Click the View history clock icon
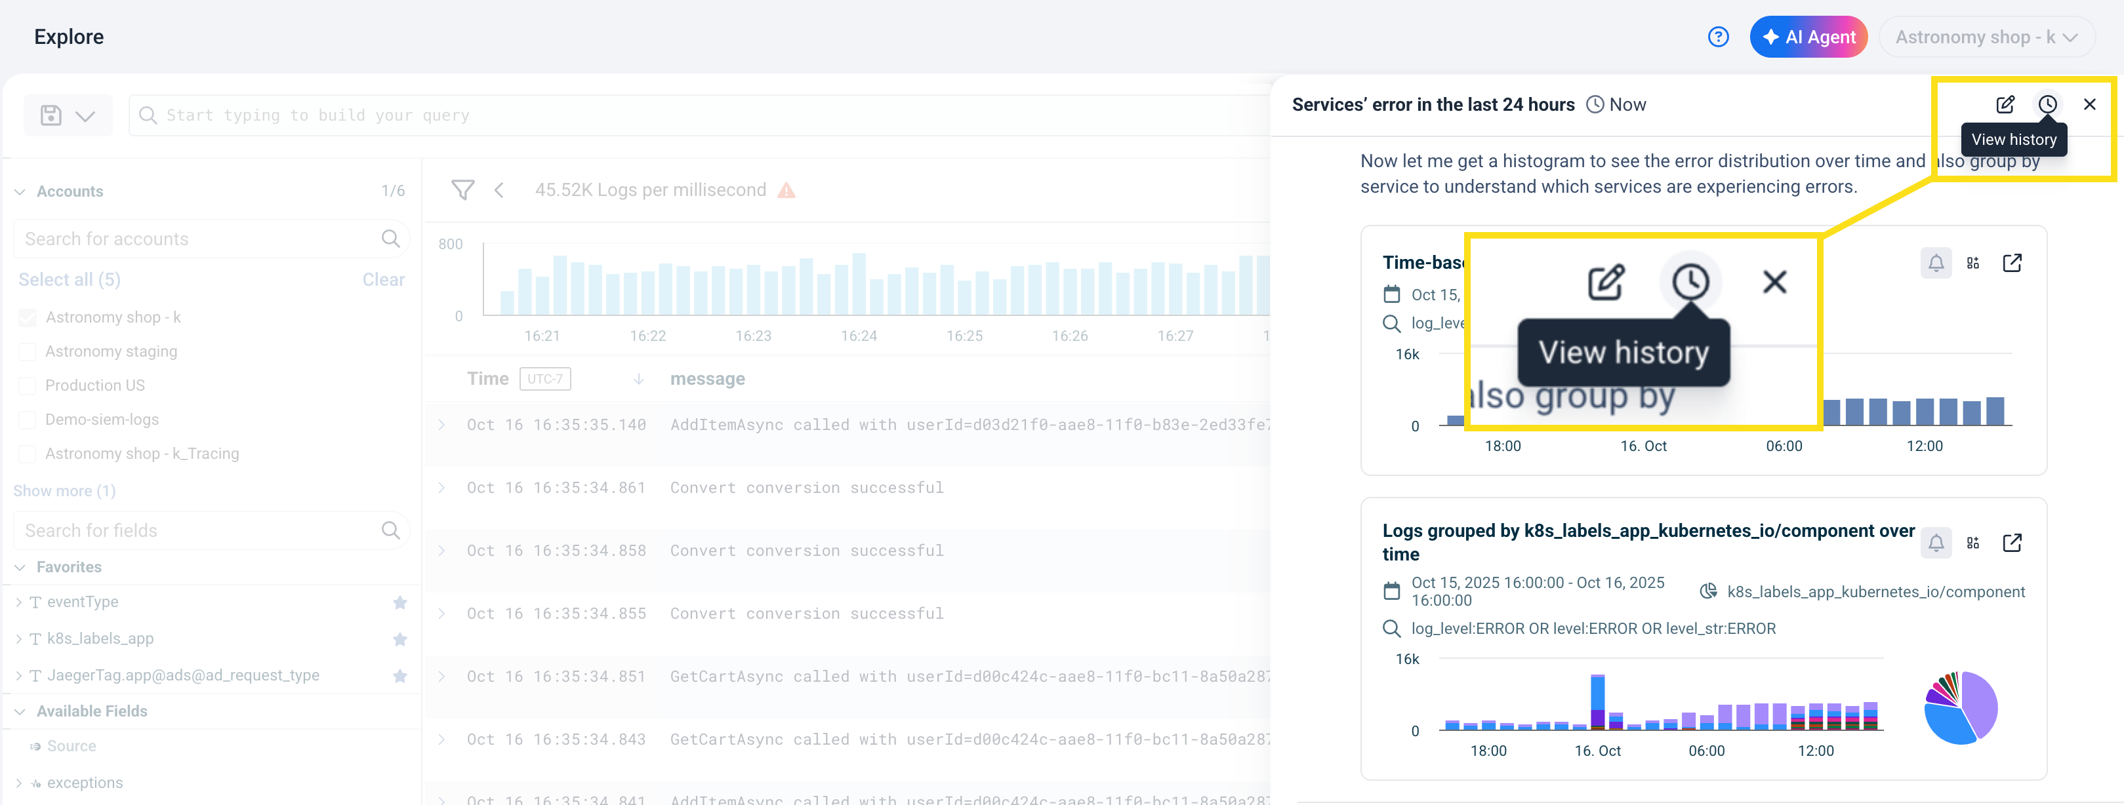 (2047, 105)
